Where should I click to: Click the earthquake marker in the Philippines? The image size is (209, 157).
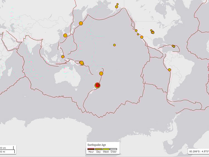[x=63, y=57]
